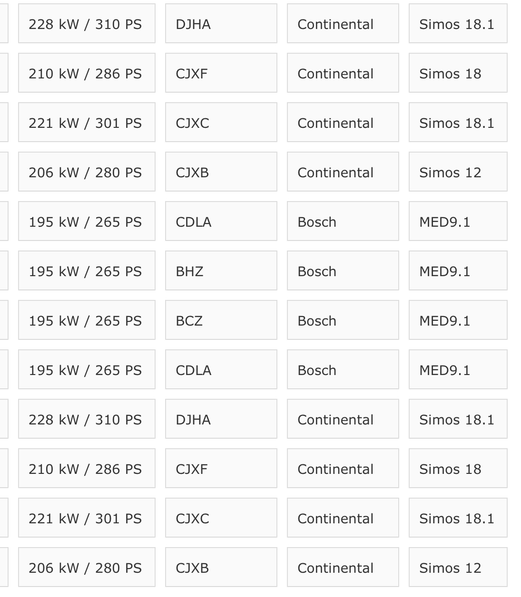Select the Bosch cell in the BCZ row
This screenshot has height=597, width=521.
(343, 320)
